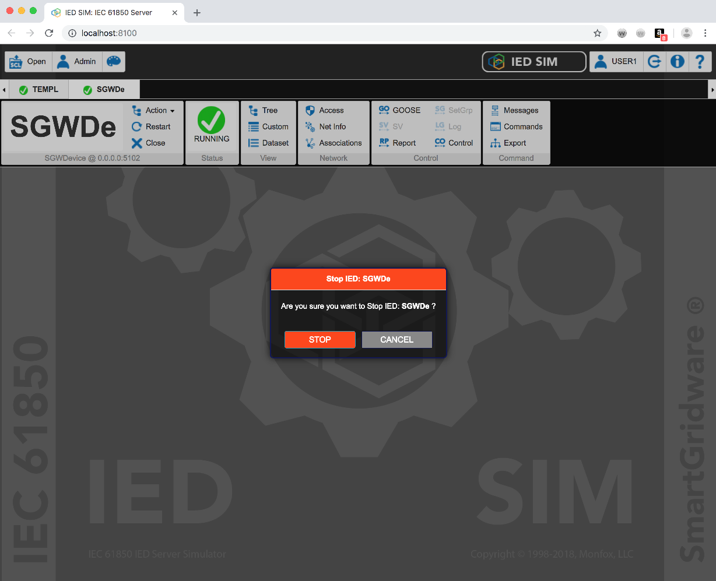The width and height of the screenshot is (716, 581).
Task: Click the green check on TEMPL tab
Action: [23, 90]
